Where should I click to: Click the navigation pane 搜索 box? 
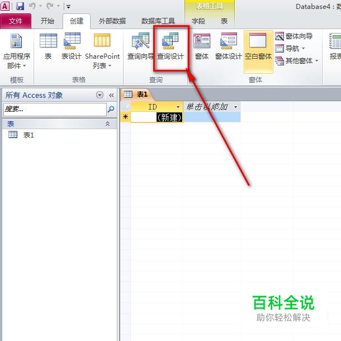(x=55, y=109)
